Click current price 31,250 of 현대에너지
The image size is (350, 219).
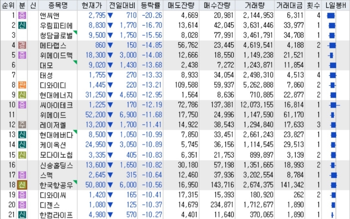[95, 95]
